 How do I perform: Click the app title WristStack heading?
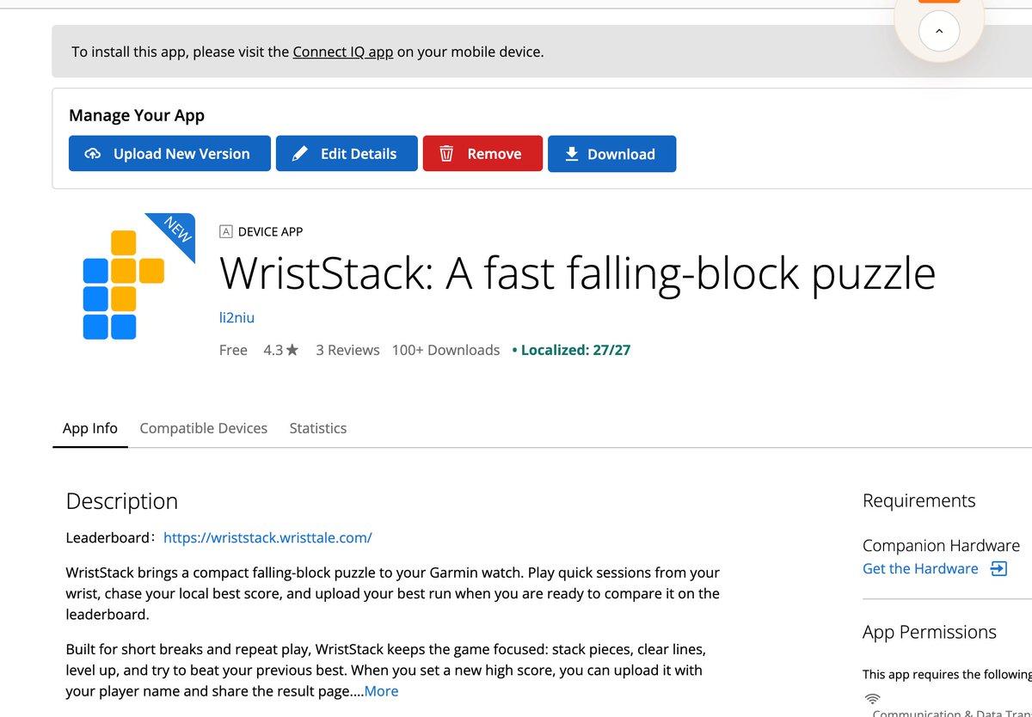coord(578,273)
